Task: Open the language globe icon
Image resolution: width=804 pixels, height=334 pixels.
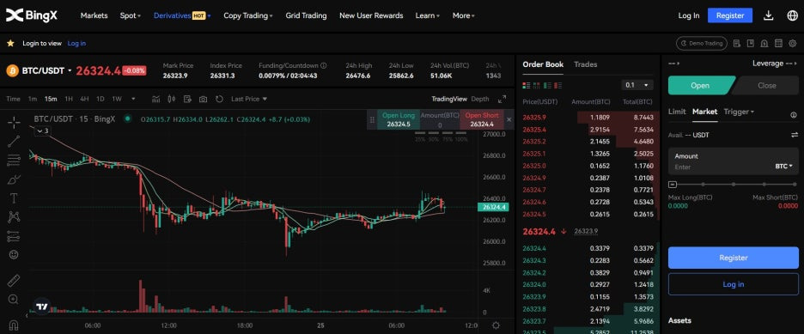Action: click(x=792, y=15)
